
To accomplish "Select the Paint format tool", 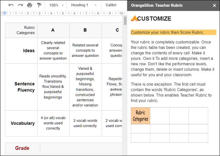I will (x=39, y=5).
